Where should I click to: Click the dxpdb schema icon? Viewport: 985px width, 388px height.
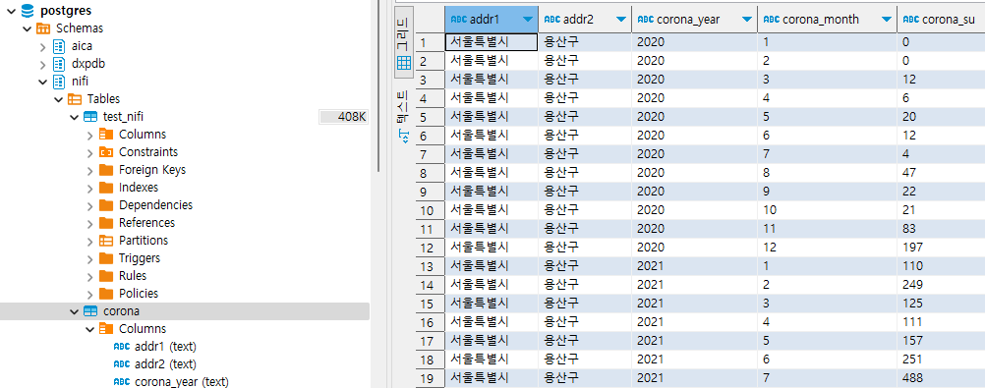(x=59, y=64)
